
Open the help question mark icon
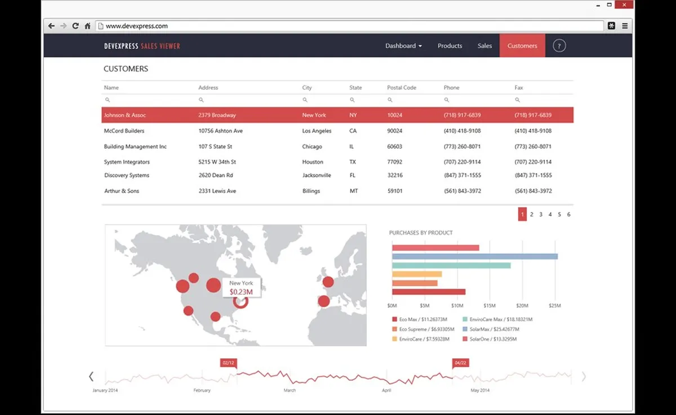558,46
